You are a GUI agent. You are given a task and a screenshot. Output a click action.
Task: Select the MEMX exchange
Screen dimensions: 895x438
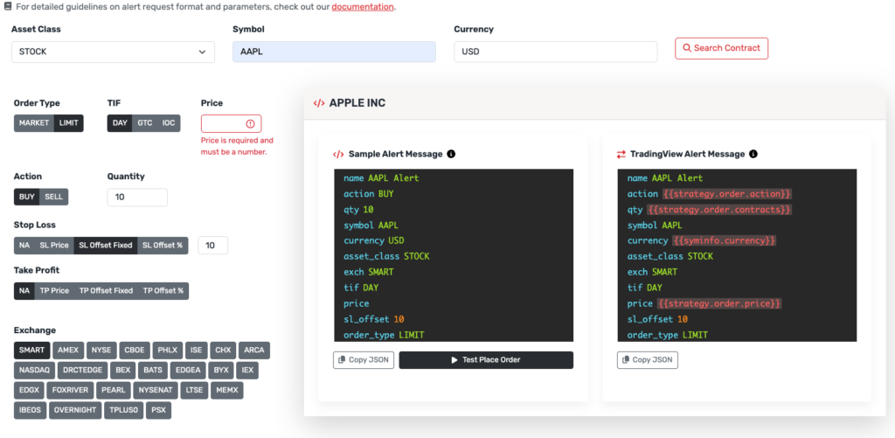(226, 391)
